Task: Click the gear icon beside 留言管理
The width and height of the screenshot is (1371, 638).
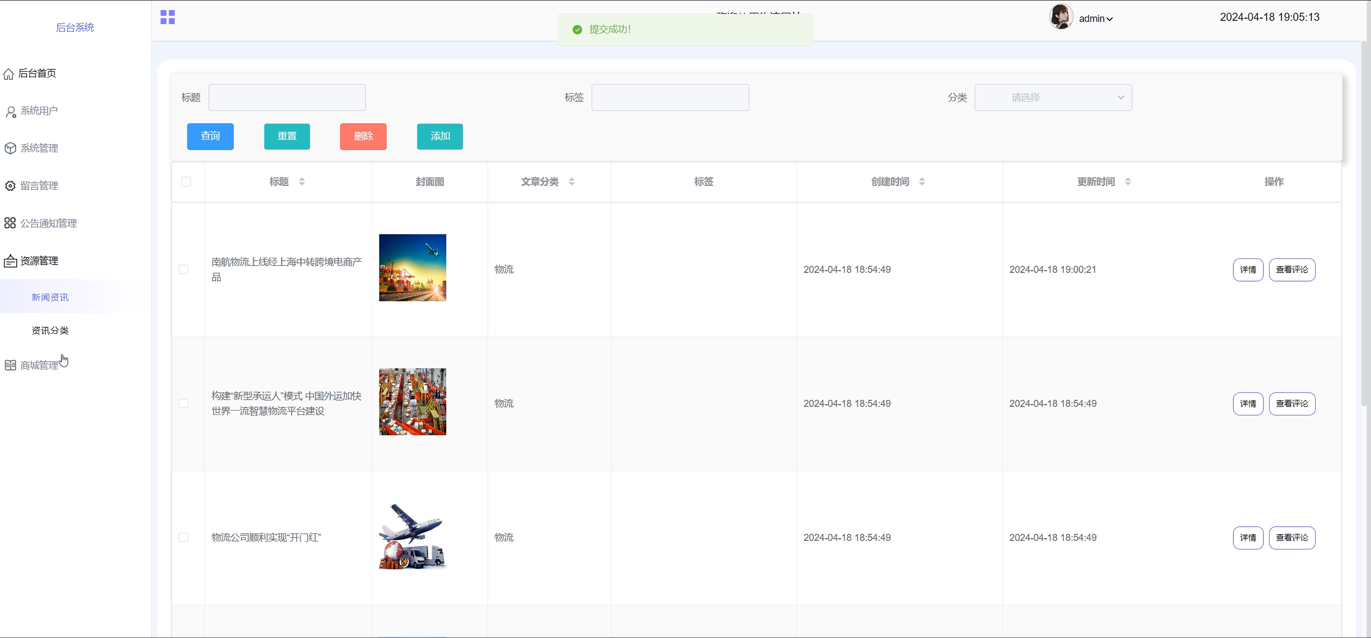Action: (x=10, y=186)
